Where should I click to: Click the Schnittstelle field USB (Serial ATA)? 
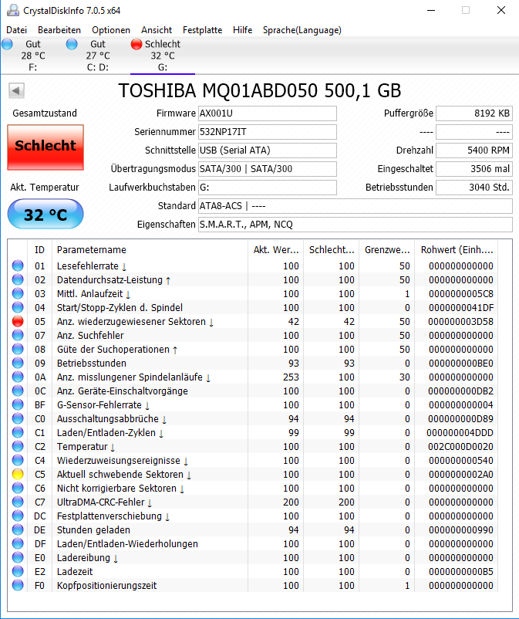coord(268,151)
